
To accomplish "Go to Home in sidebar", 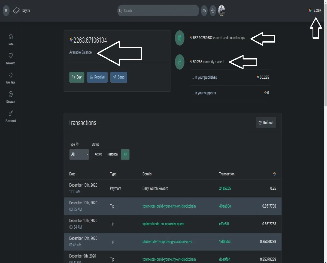I will (11, 40).
